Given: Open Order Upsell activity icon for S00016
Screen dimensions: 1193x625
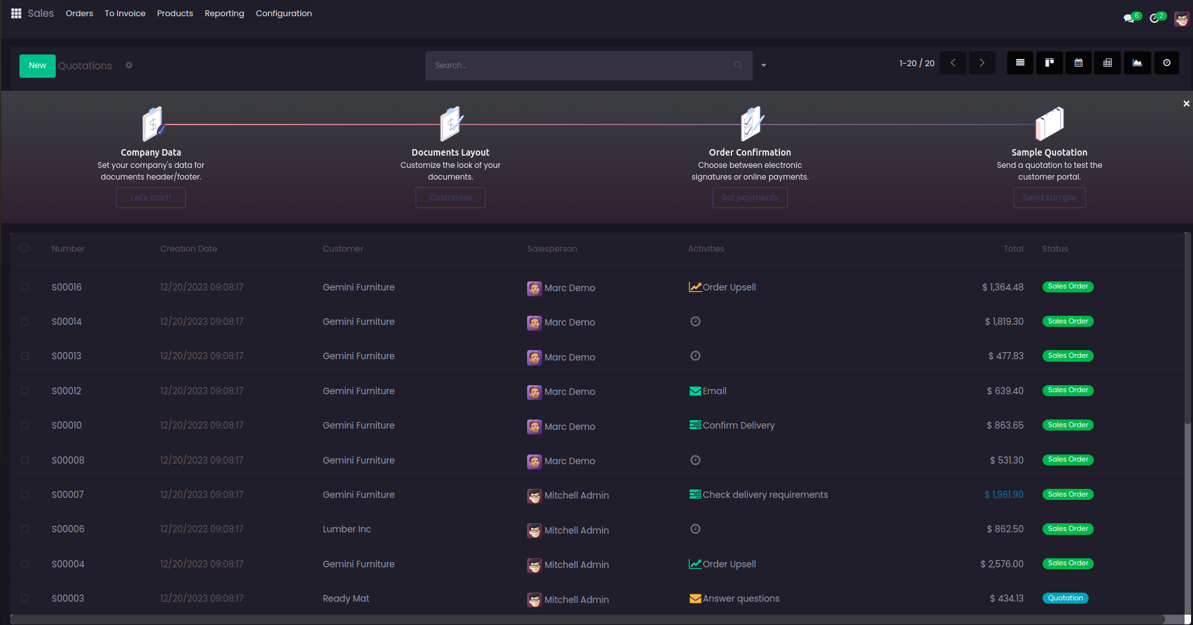Looking at the screenshot, I should [x=695, y=287].
